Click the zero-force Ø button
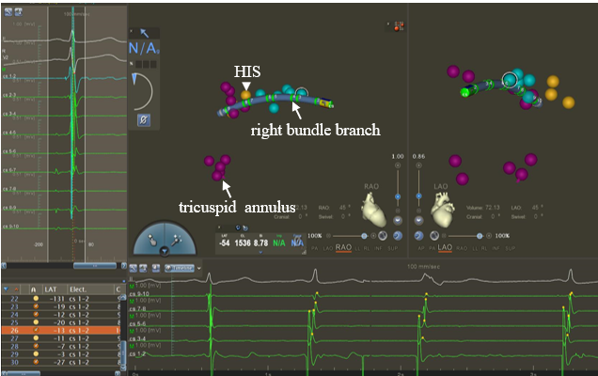 point(144,120)
